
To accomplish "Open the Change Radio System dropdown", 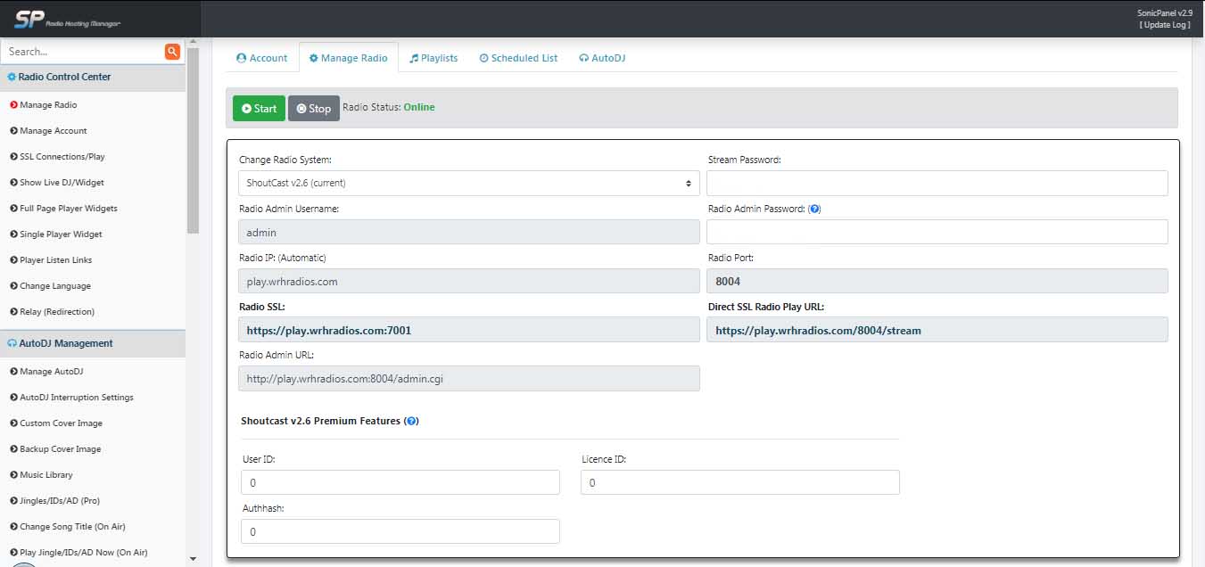I will tap(468, 183).
